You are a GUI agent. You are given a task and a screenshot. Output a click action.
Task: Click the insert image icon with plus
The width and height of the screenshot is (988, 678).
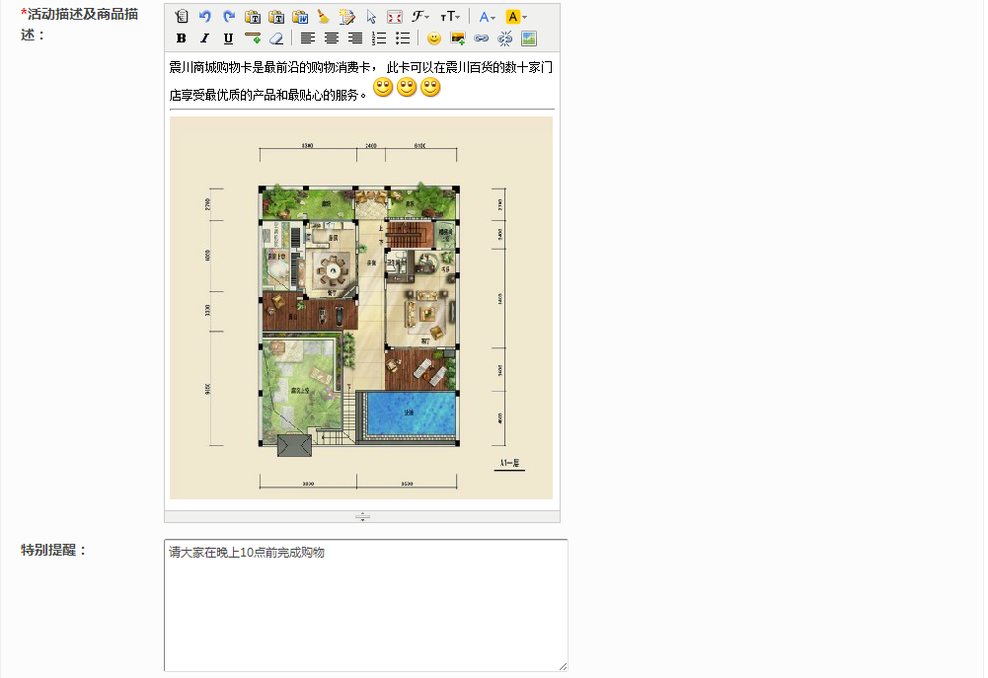(x=458, y=38)
